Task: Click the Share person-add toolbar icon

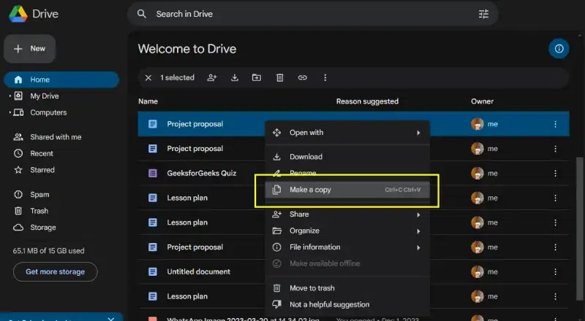Action: (x=212, y=77)
